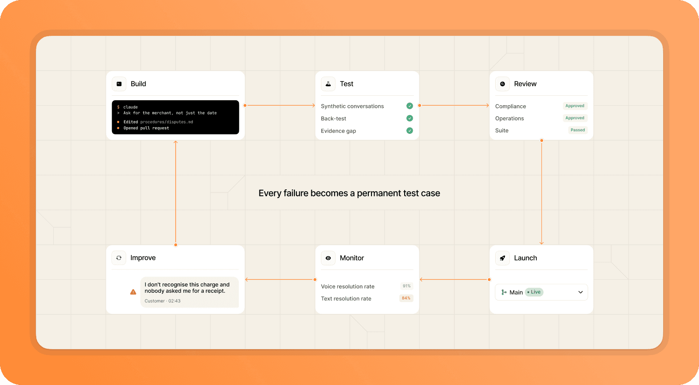
Task: Click the Launch rocket icon
Action: pyautogui.click(x=502, y=258)
